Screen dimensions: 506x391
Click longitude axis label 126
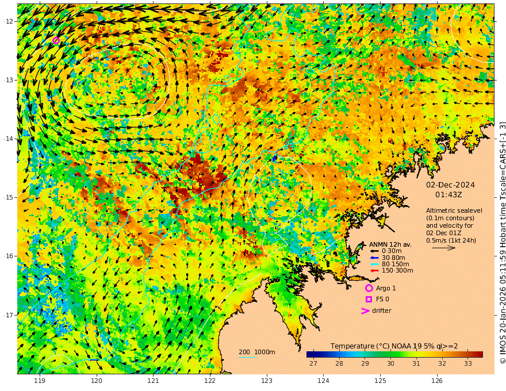click(437, 381)
